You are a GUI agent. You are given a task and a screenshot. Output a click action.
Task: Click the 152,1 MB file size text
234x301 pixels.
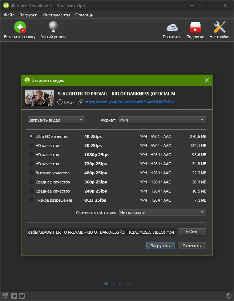click(x=198, y=146)
